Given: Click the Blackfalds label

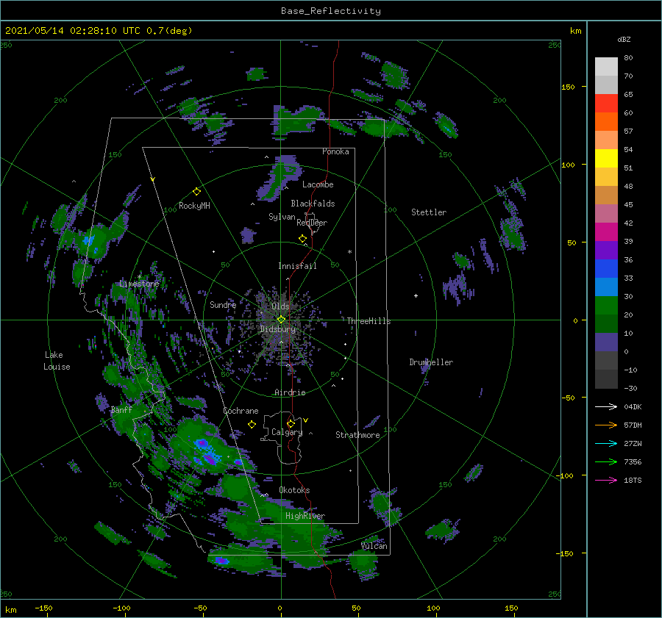Looking at the screenshot, I should point(313,204).
